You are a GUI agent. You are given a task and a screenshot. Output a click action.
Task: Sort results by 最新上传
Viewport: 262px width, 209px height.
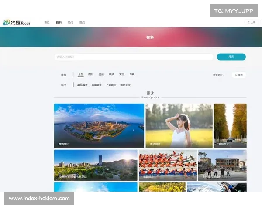click(x=125, y=85)
